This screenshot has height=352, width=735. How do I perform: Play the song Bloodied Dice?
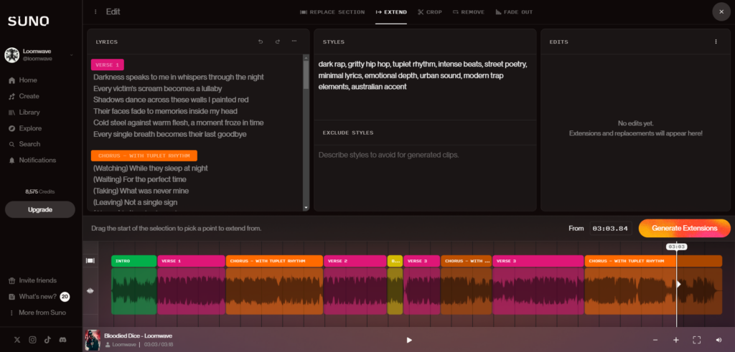(408, 340)
